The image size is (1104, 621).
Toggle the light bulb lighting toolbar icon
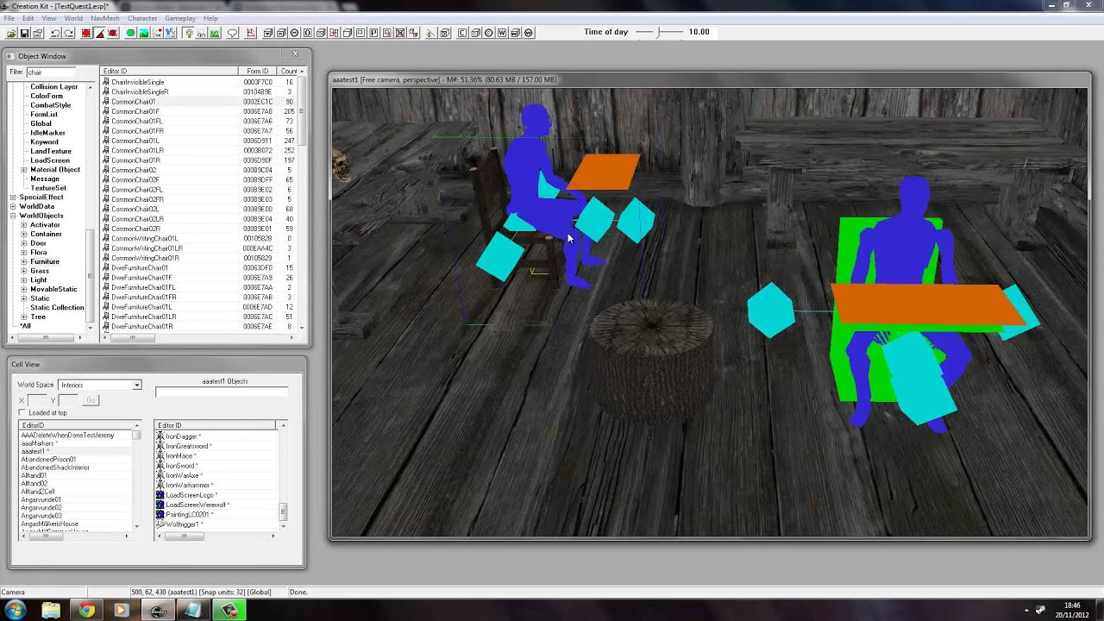pos(188,33)
